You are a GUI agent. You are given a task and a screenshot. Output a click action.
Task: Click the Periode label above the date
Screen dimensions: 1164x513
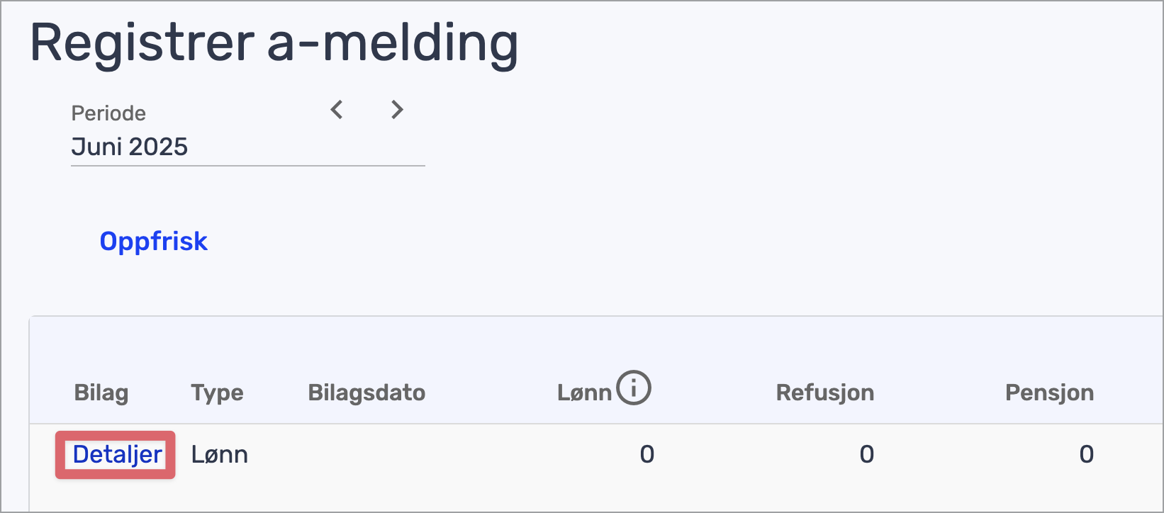pyautogui.click(x=108, y=113)
